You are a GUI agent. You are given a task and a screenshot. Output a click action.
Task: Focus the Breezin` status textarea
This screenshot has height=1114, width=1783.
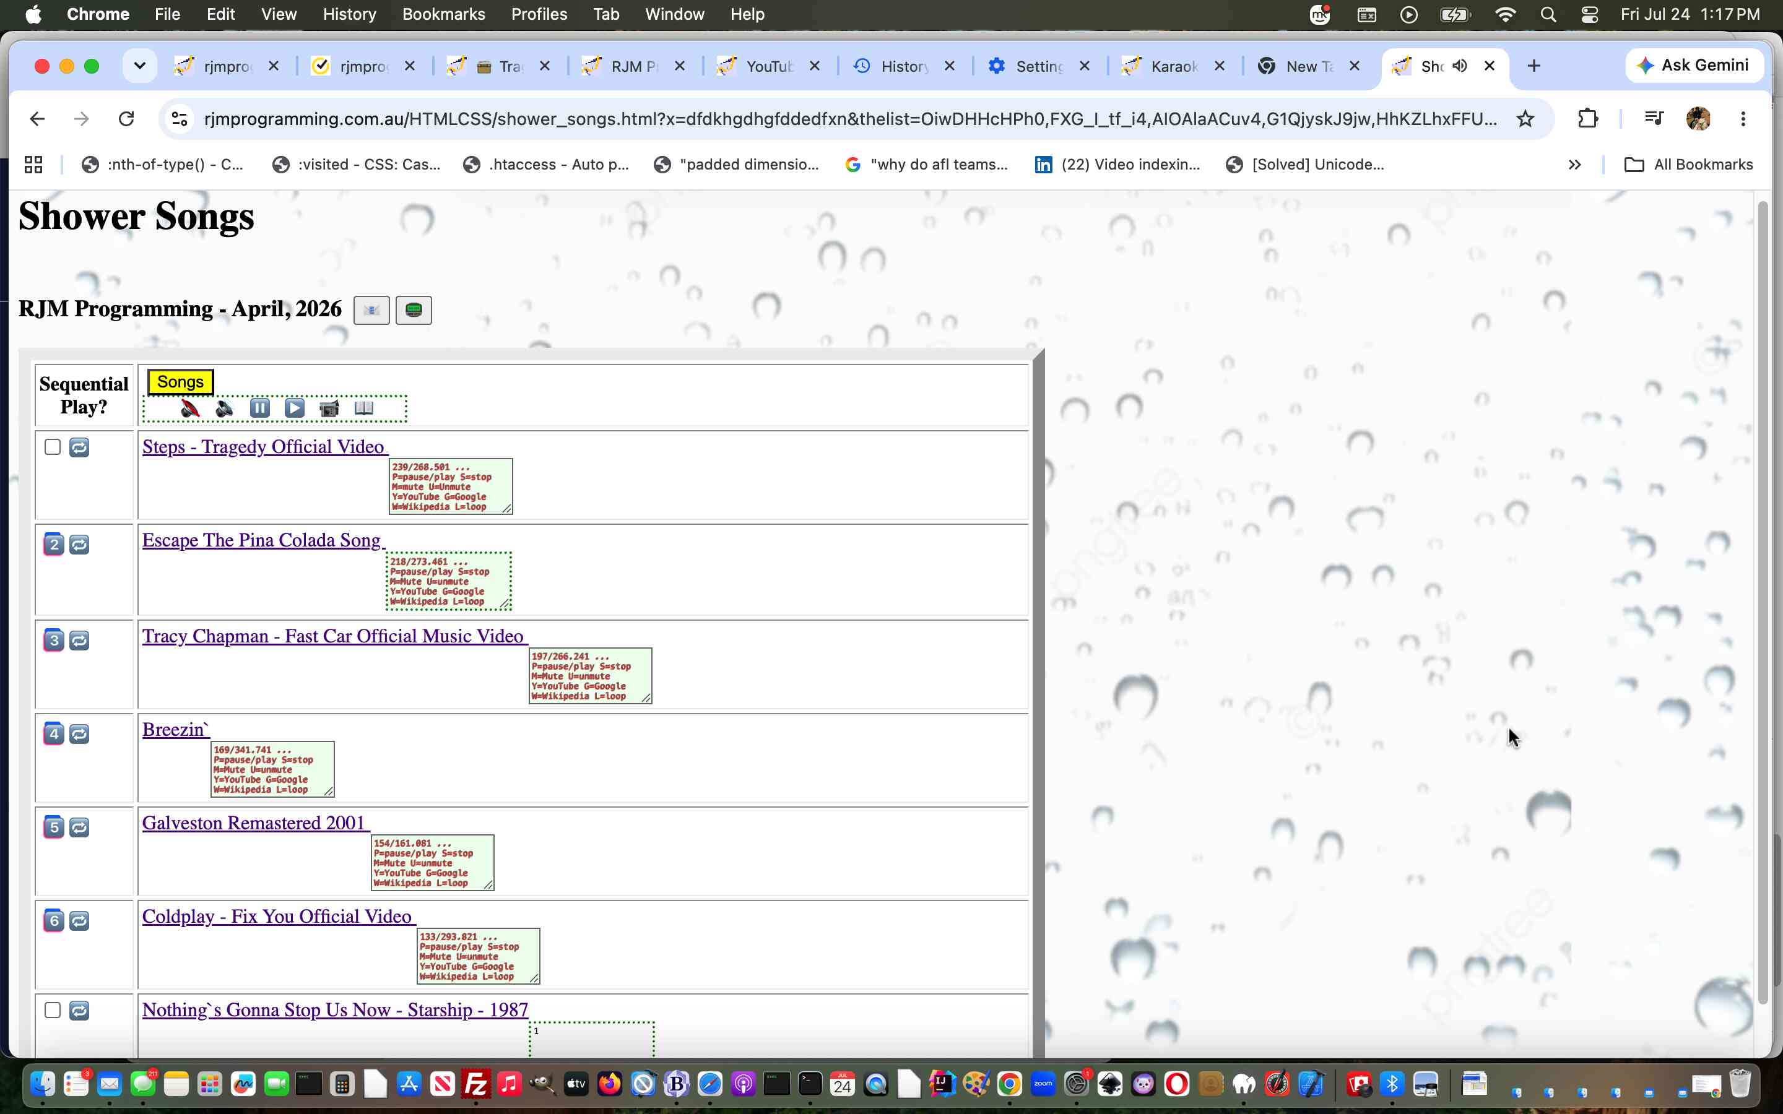272,769
